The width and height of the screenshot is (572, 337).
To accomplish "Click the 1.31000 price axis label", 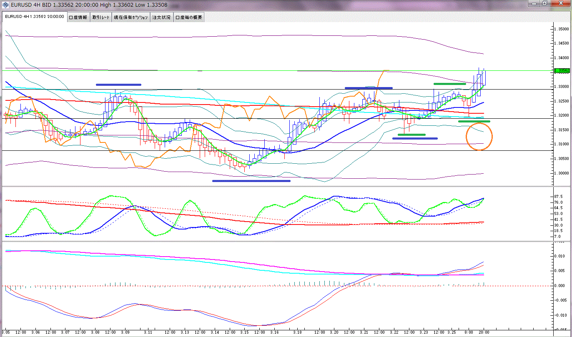I will pos(561,144).
